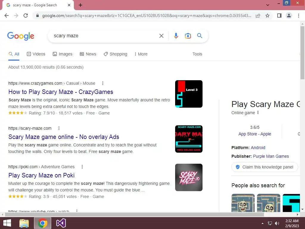Image resolution: width=305 pixels, height=229 pixels.
Task: Click the crazygames.com breadcrumb URL
Action: click(52, 83)
